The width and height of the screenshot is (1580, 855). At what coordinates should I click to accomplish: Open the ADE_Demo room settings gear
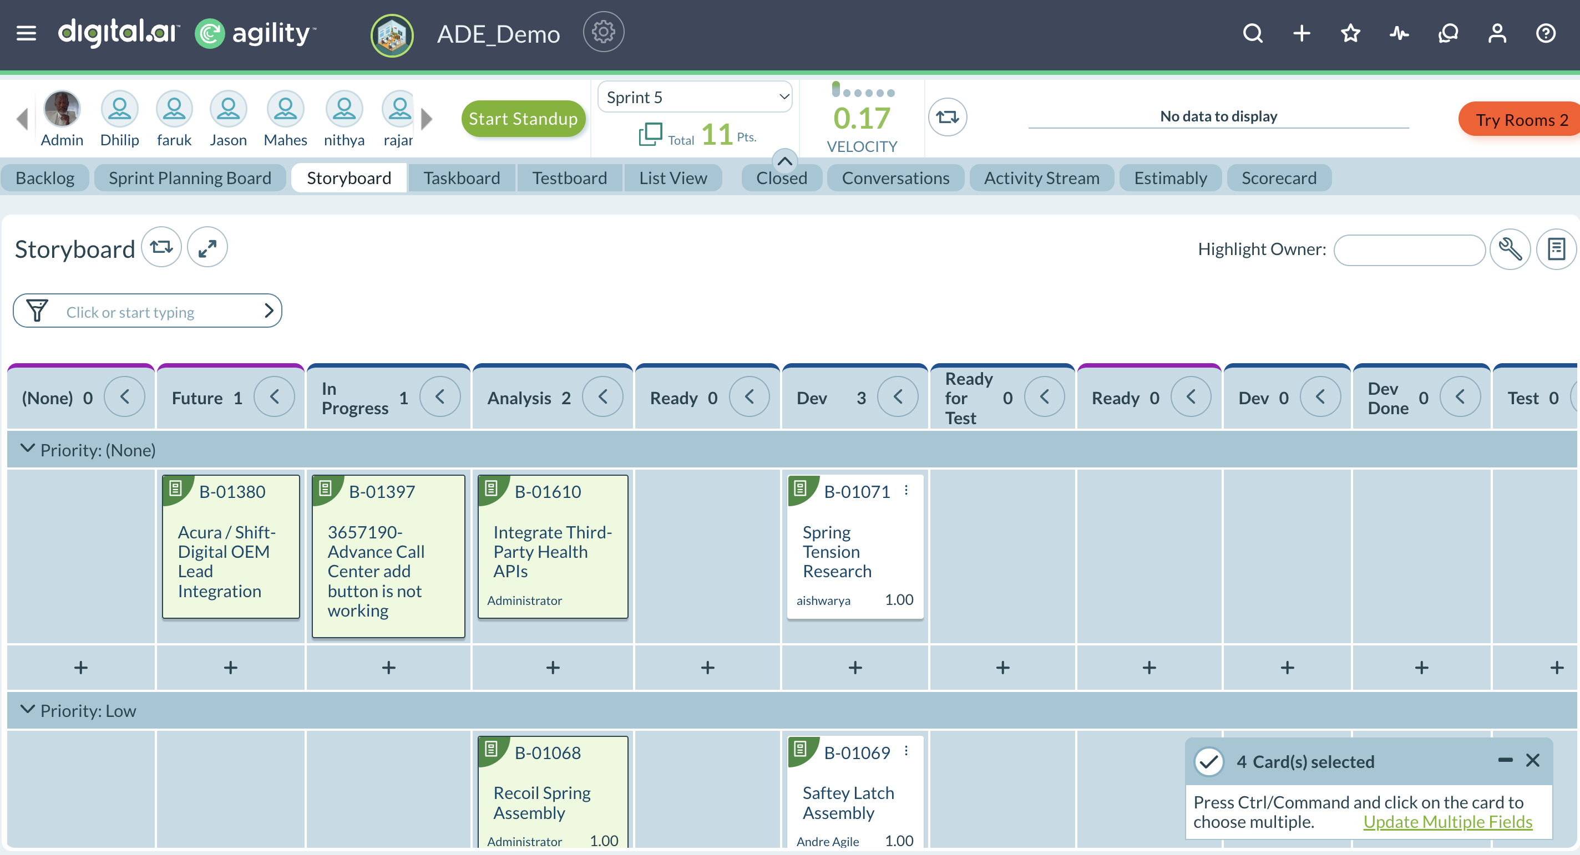coord(603,32)
